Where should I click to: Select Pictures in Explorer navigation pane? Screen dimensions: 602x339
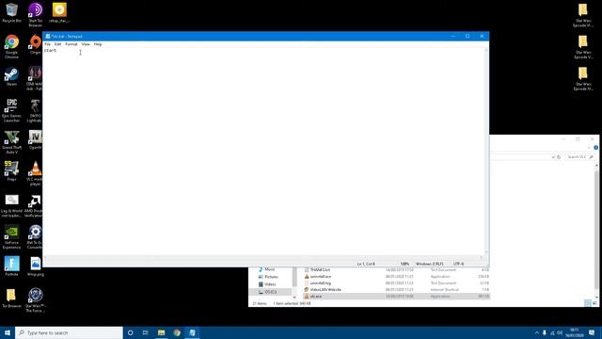[268, 277]
